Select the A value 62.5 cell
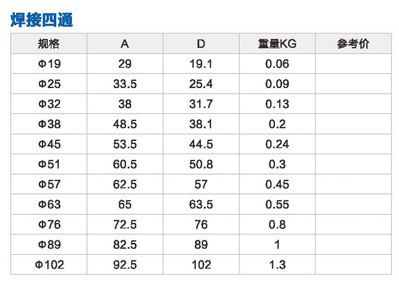 click(125, 184)
